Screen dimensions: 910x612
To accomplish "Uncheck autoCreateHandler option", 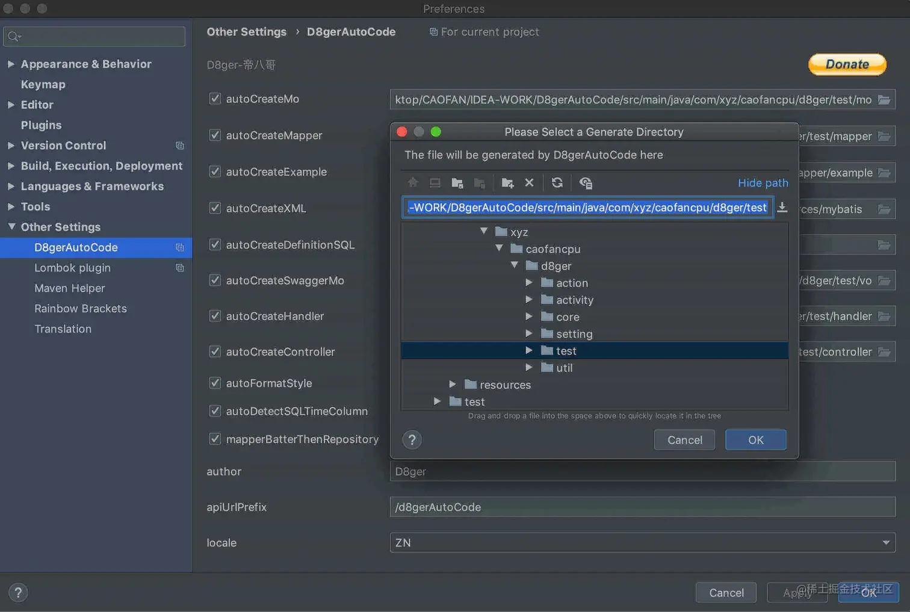I will pyautogui.click(x=215, y=316).
